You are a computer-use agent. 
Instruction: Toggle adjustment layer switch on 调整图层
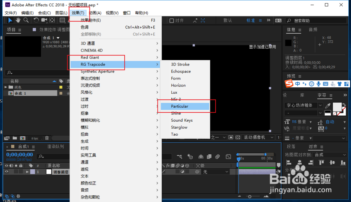[x=182, y=172]
